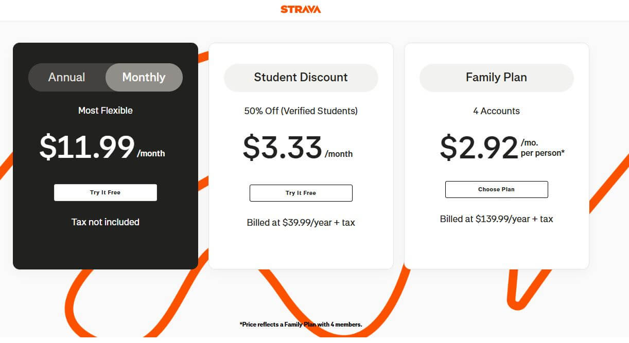Click Billed at $39.99/year text
The width and height of the screenshot is (629, 343).
[301, 222]
